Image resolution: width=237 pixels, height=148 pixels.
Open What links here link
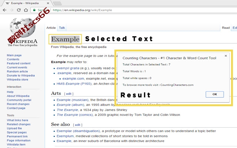[17, 120]
